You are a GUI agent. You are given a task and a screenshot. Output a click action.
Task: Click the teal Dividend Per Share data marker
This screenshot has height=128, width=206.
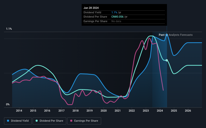pyautogui.click(x=167, y=60)
